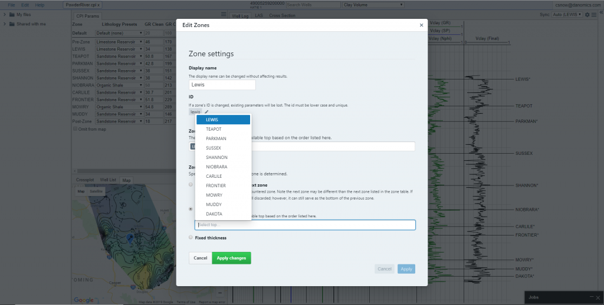The image size is (604, 305).
Task: Choose MUDDY in the top dropdown list
Action: click(x=224, y=205)
